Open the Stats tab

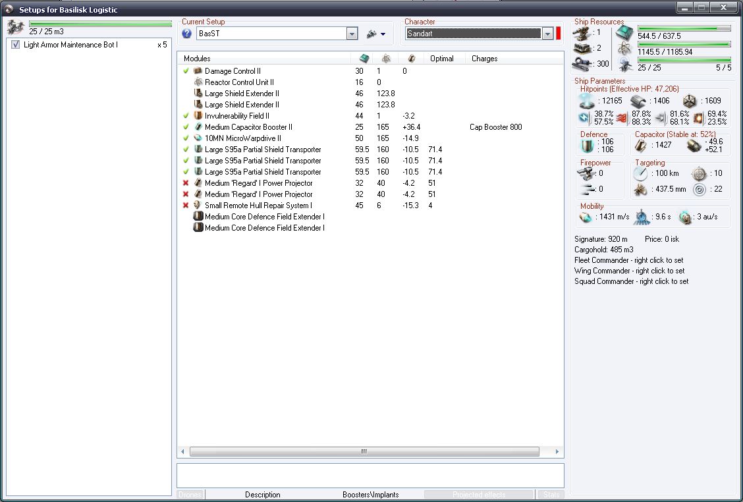(551, 494)
